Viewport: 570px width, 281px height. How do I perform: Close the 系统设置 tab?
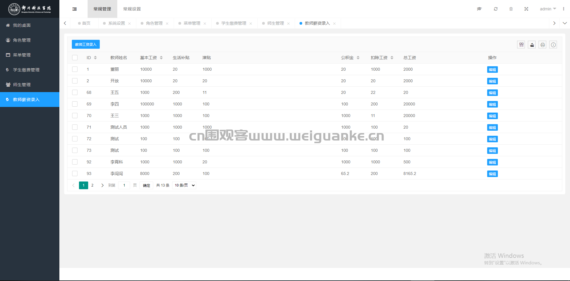129,23
